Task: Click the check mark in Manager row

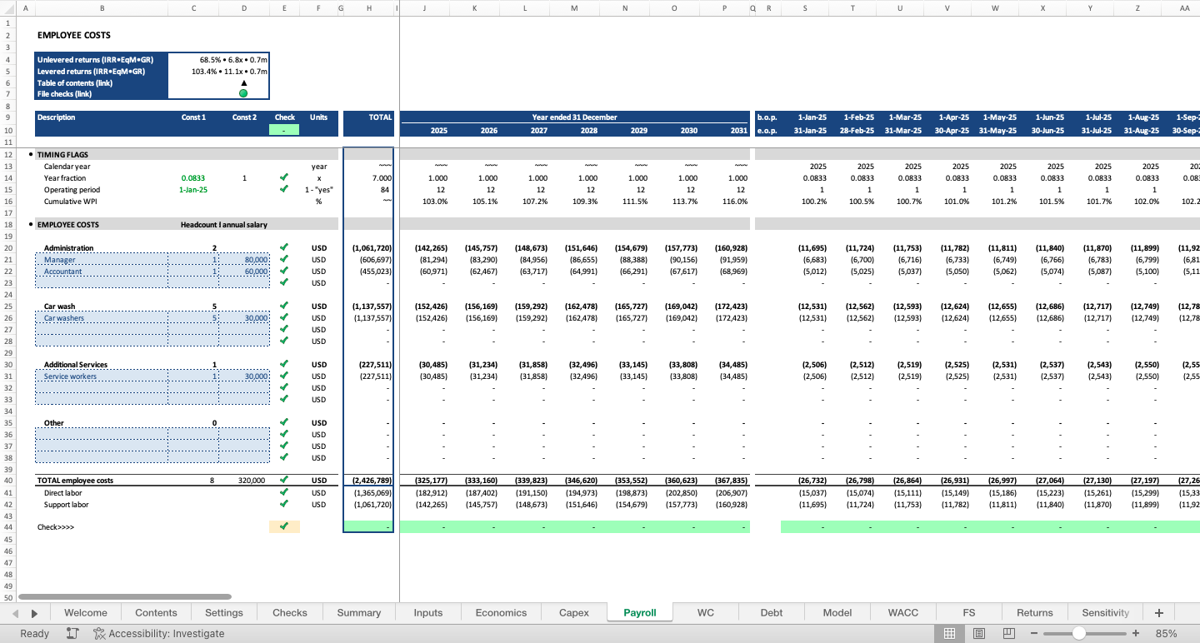Action: point(284,259)
